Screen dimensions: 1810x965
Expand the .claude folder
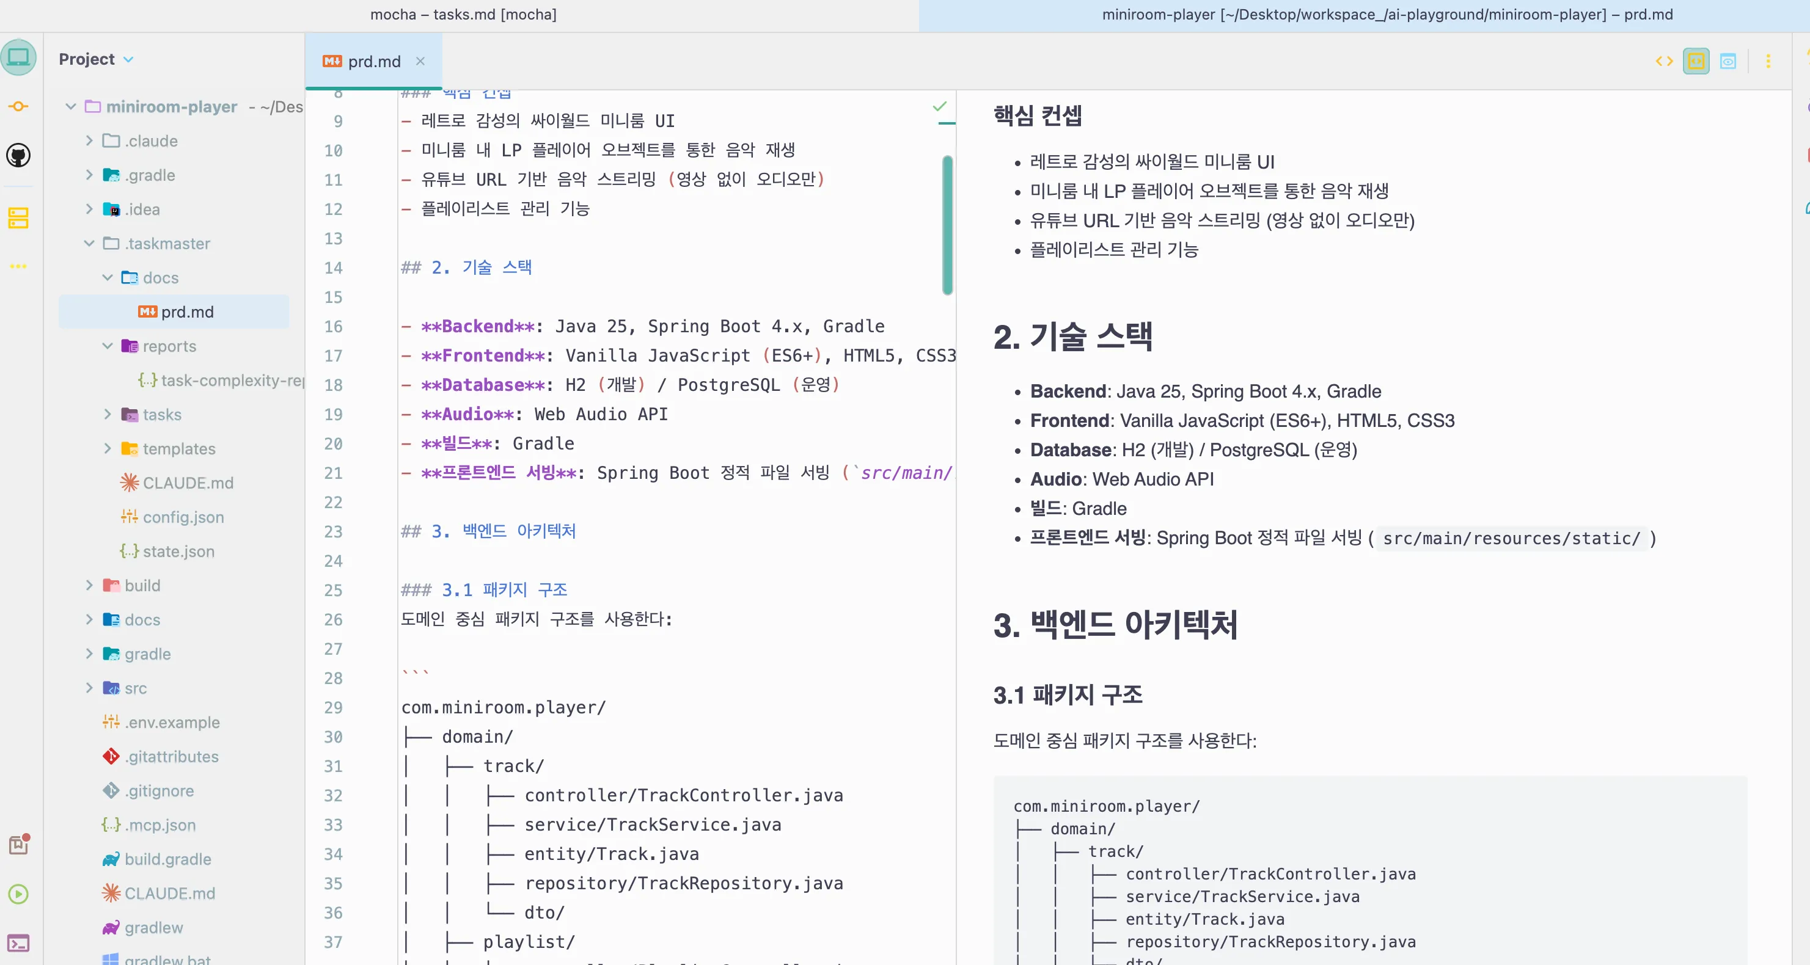click(89, 140)
